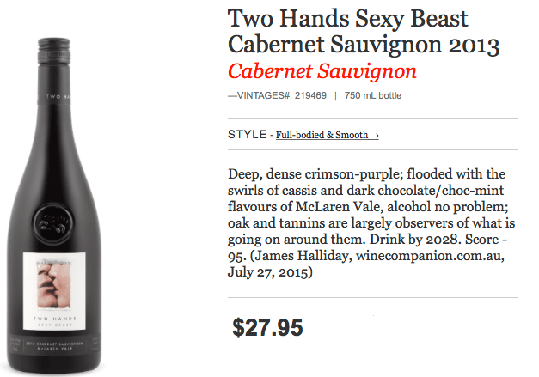Click the Two Hands neck band text

tap(58, 96)
